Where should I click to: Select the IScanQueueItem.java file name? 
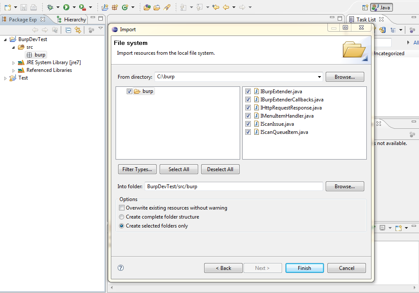click(x=284, y=132)
